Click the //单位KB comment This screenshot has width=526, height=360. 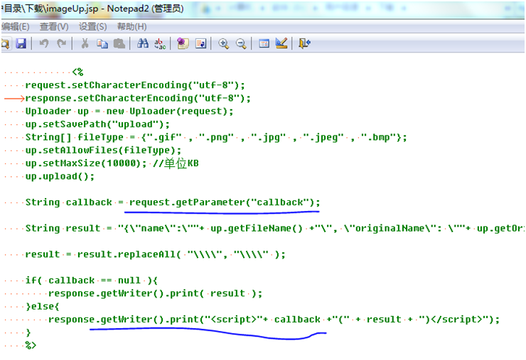176,163
